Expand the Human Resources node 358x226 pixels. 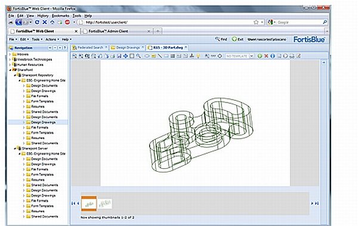point(10,64)
